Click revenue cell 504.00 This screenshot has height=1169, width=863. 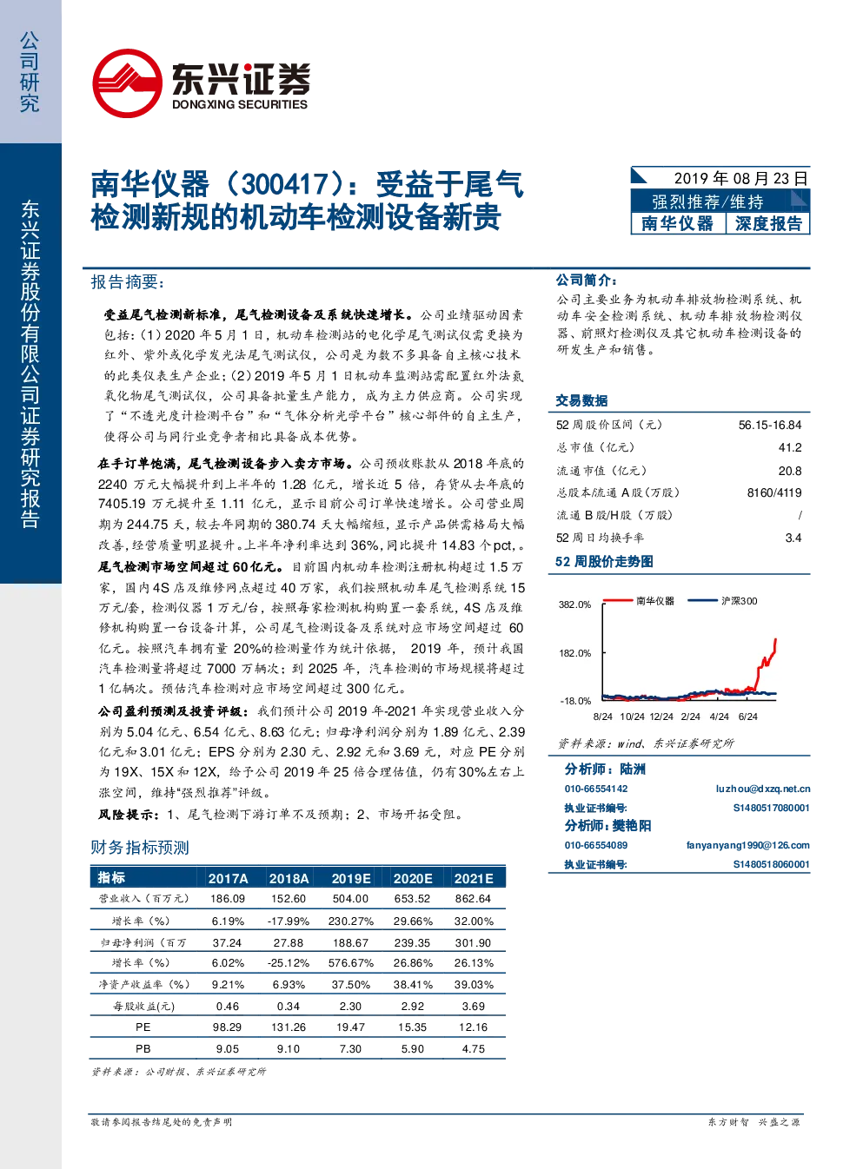(x=350, y=899)
